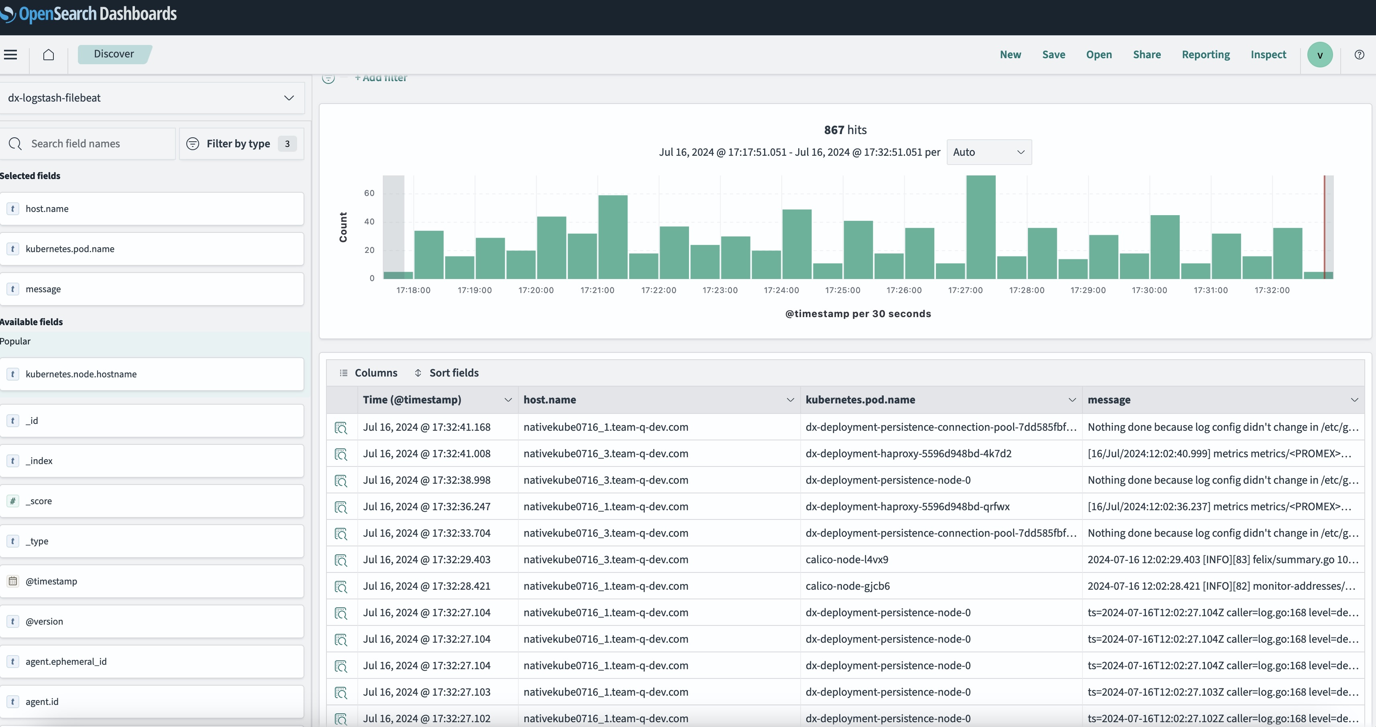Inspect first row document details icon
1376x727 pixels.
[x=341, y=428]
